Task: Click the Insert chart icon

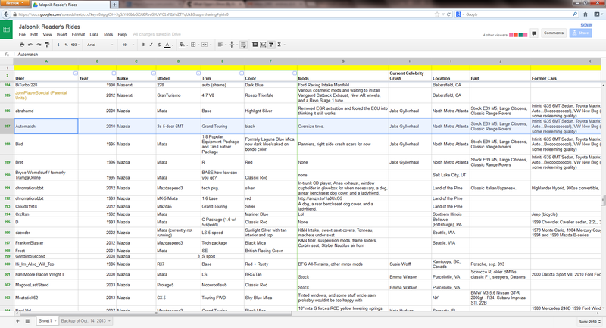Action: (263, 45)
